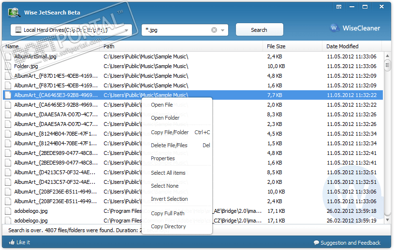Select the AlbumArt_{F87D14E5 row sized 1,6 KB
The width and height of the screenshot is (394, 250).
(x=193, y=85)
